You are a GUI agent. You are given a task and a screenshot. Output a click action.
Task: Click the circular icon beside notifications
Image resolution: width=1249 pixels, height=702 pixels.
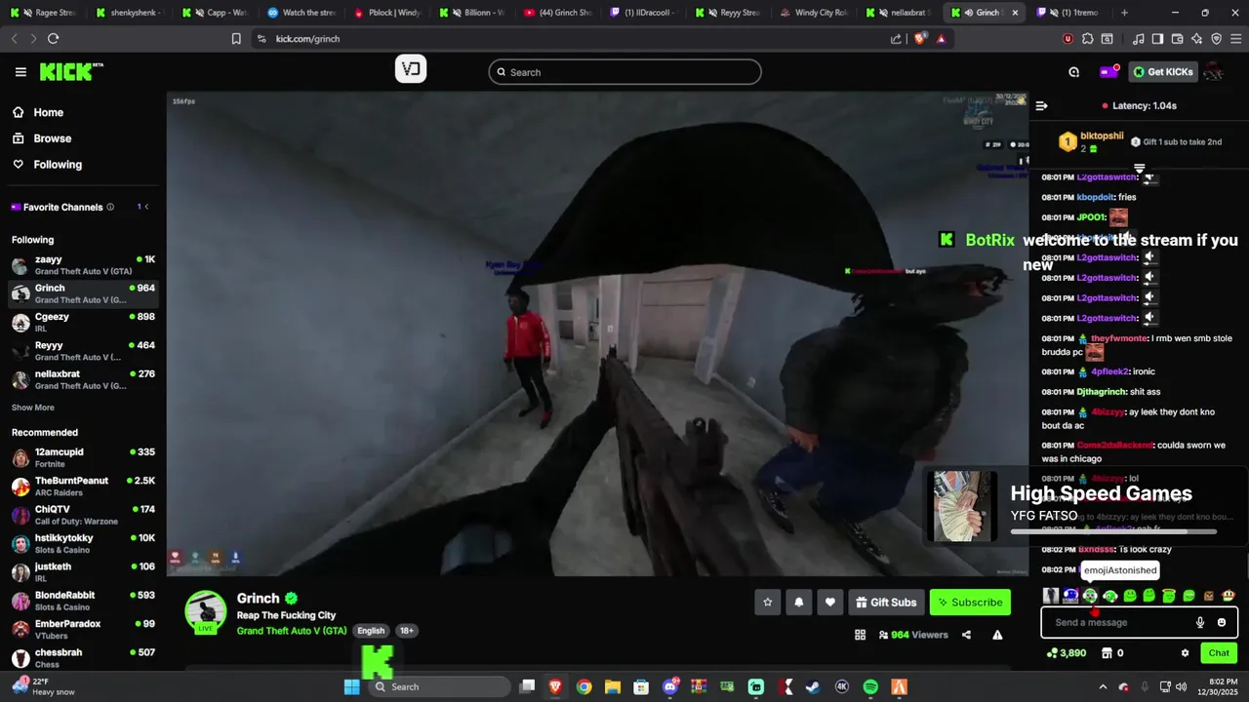(x=1073, y=72)
